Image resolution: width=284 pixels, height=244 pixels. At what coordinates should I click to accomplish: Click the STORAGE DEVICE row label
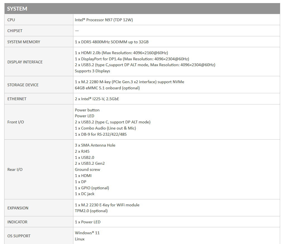pyautogui.click(x=23, y=85)
